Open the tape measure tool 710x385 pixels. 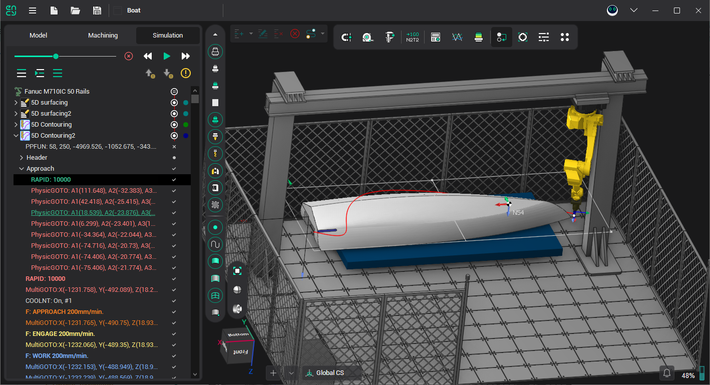pos(368,37)
